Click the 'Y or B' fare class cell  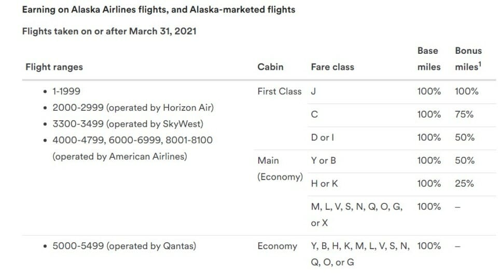(x=323, y=160)
